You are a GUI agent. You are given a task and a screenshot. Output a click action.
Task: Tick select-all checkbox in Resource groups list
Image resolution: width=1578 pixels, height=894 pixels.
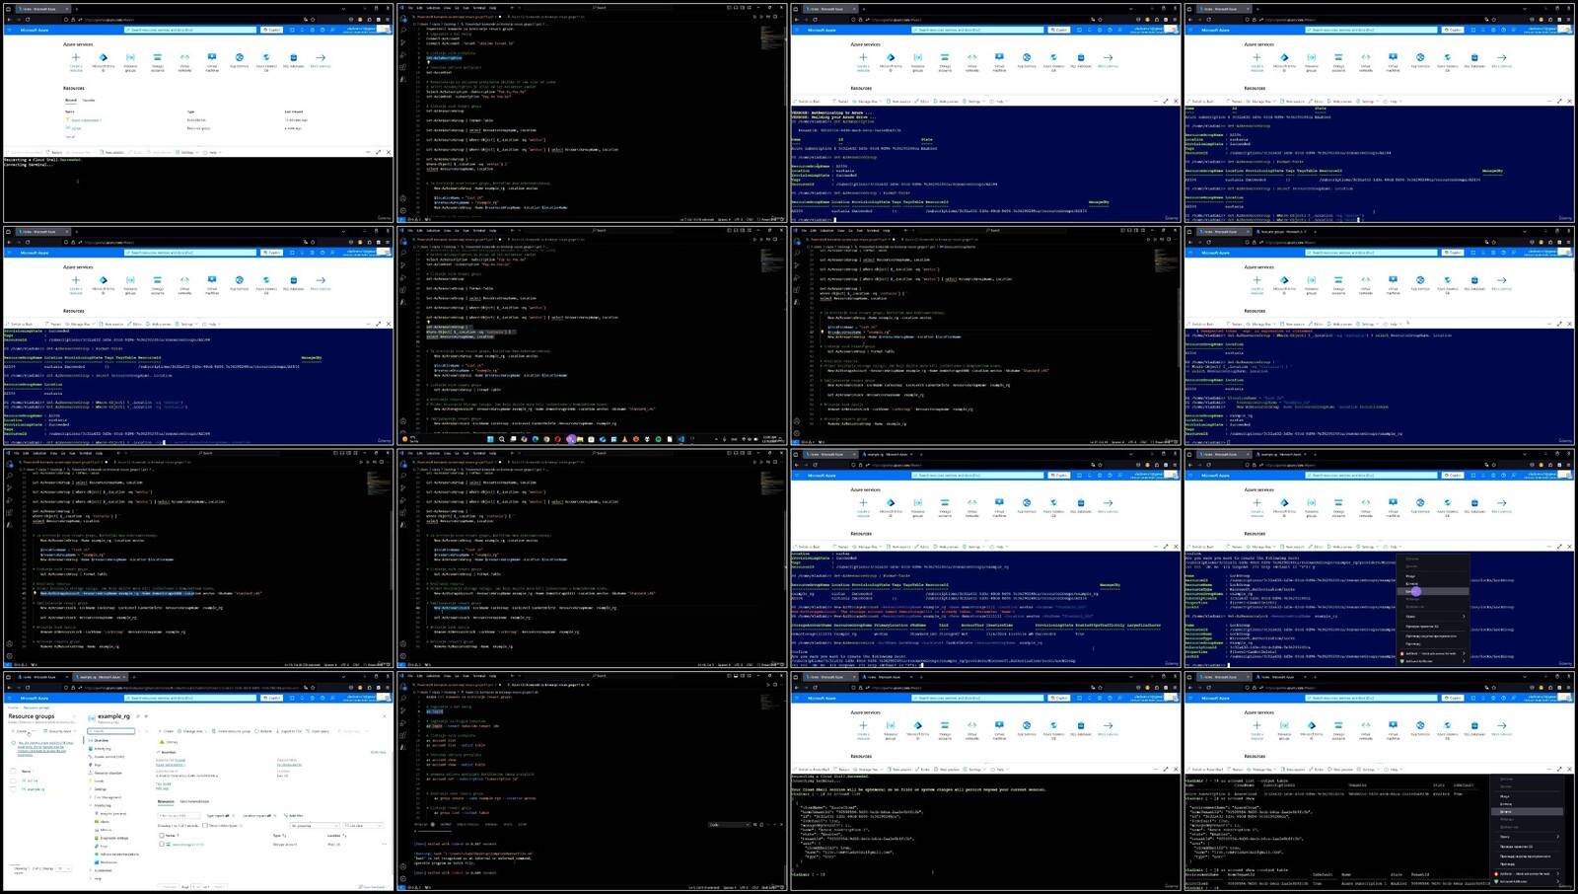click(x=13, y=771)
